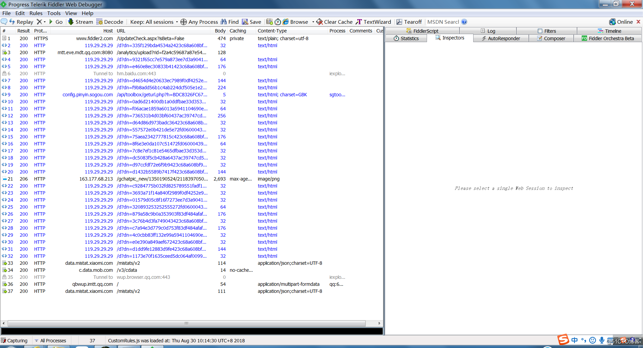Switch to the Log tab
643x348 pixels.
(x=488, y=31)
